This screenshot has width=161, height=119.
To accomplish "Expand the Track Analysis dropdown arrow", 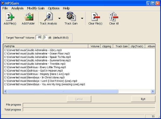I will point(60,19).
